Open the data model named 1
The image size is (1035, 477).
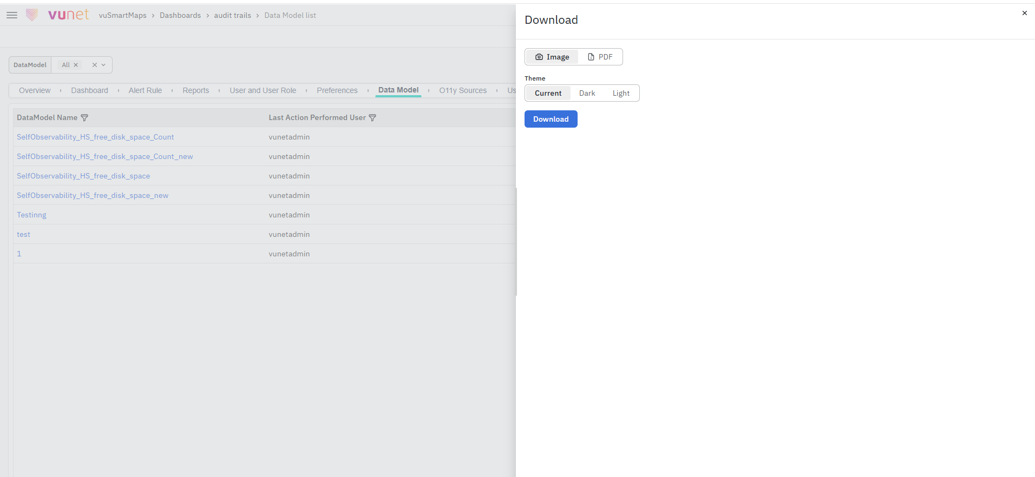[x=19, y=254]
